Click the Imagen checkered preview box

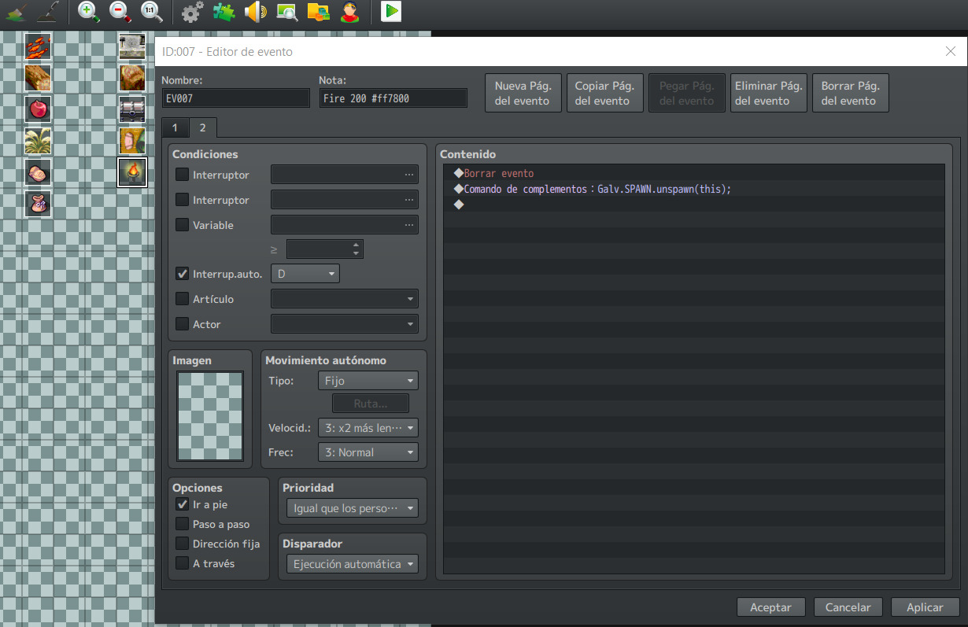tap(210, 416)
